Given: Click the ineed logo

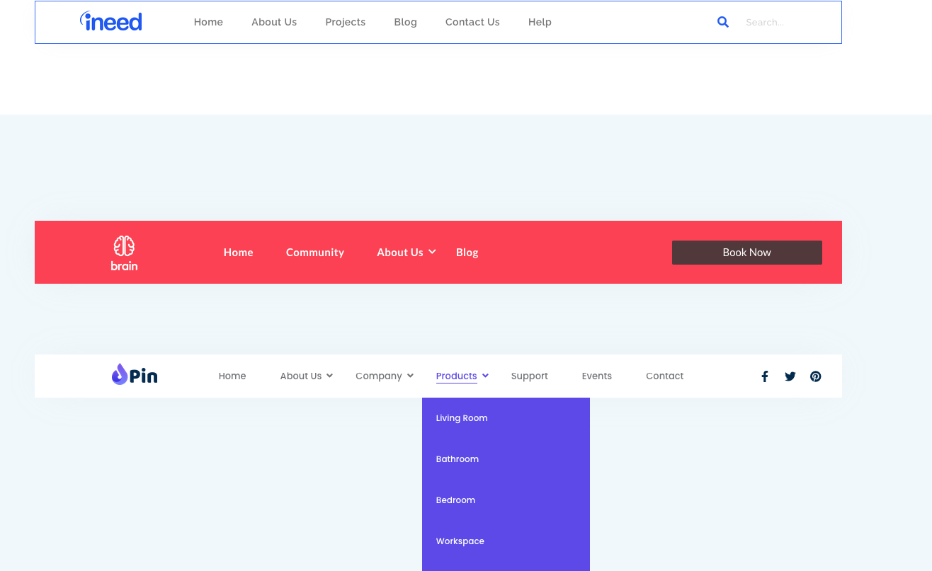Looking at the screenshot, I should [x=111, y=22].
